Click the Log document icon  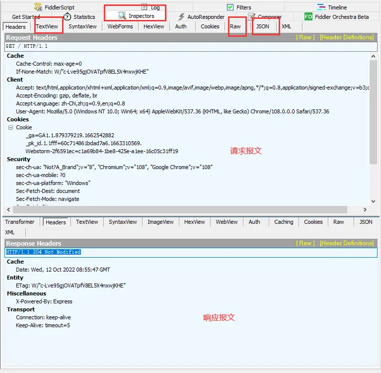(x=145, y=7)
